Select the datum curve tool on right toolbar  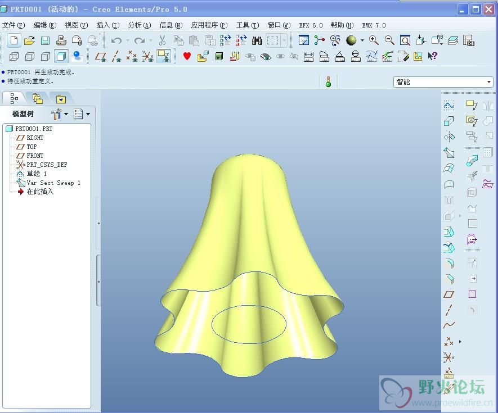pyautogui.click(x=449, y=325)
